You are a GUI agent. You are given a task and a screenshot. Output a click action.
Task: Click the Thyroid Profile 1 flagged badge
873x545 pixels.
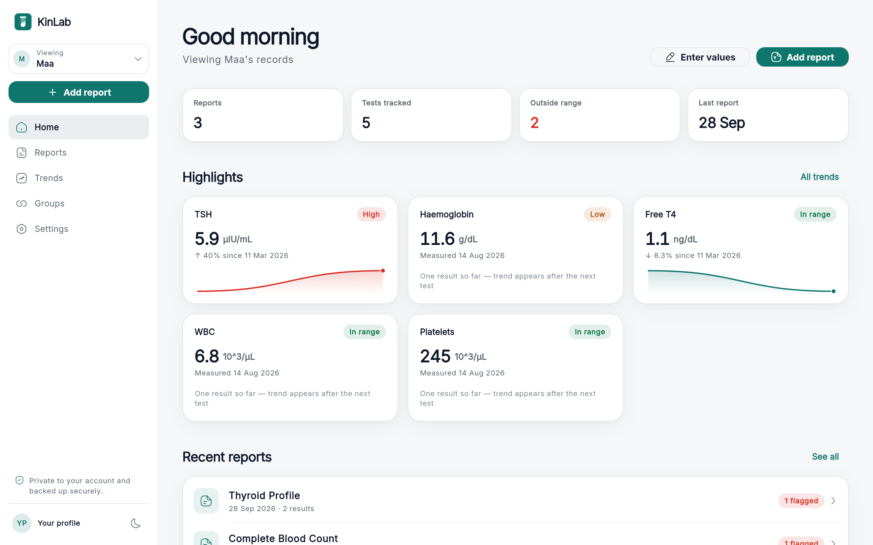click(801, 501)
